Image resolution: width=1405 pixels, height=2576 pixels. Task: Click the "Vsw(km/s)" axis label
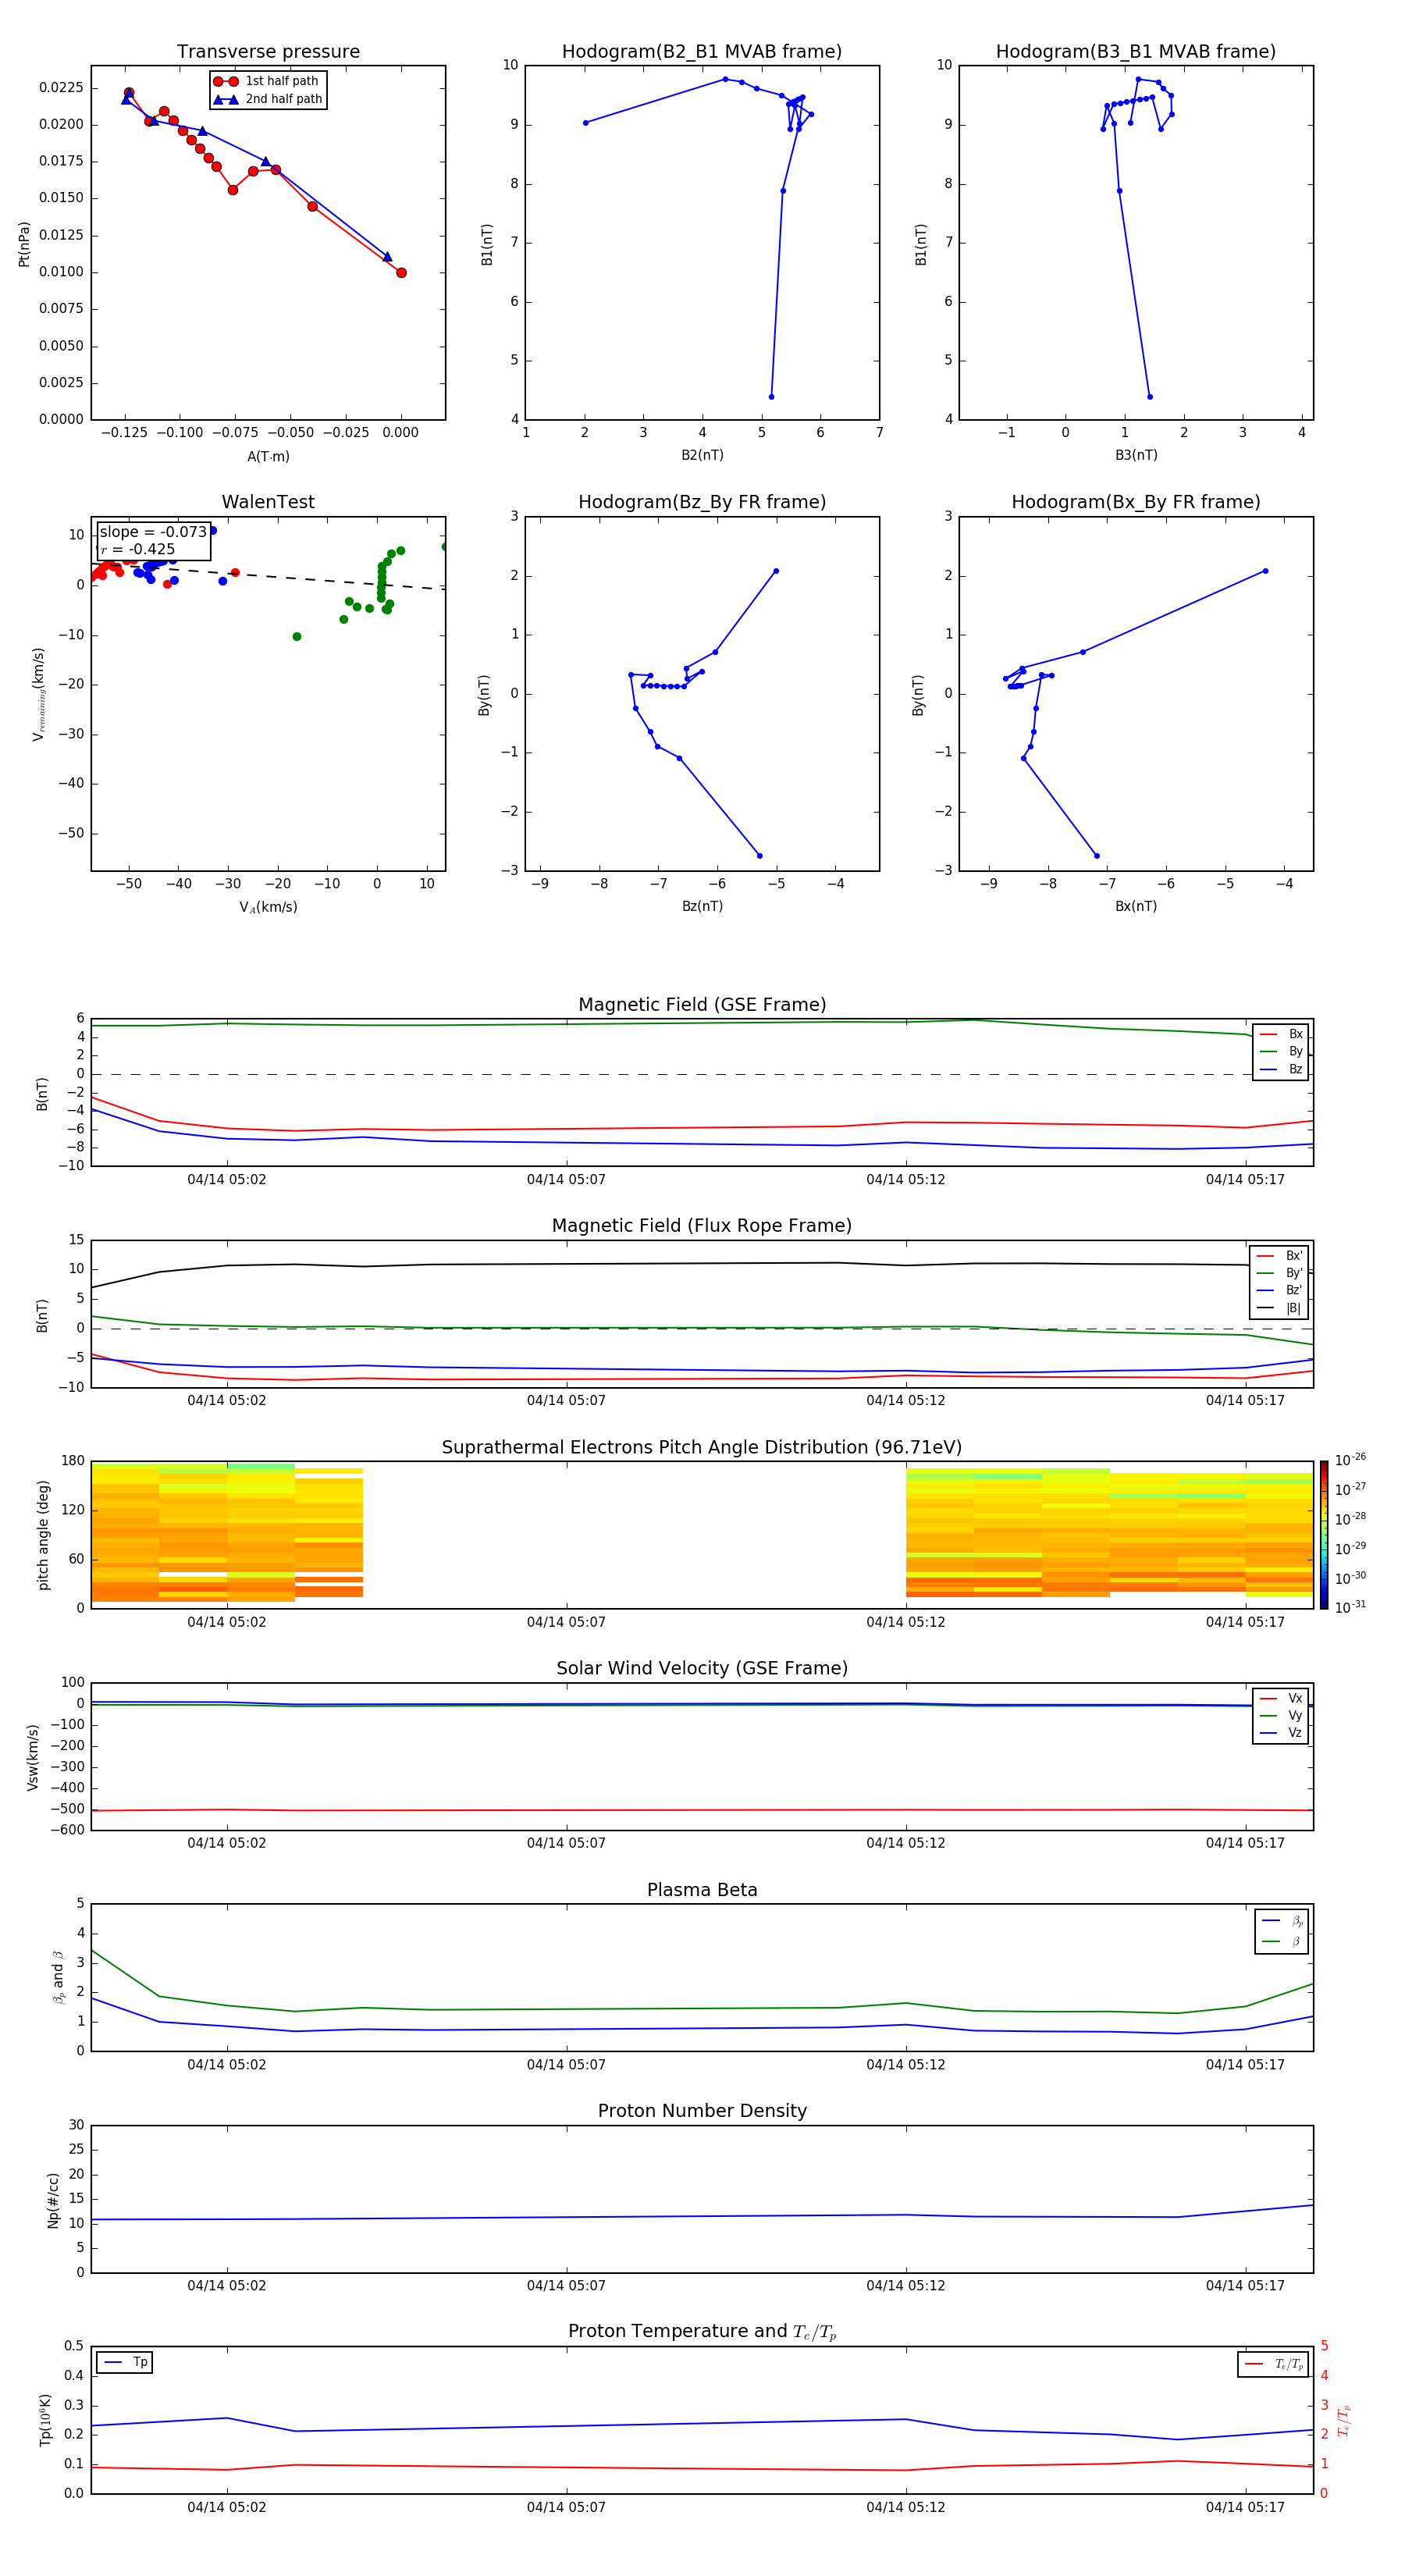click(33, 1757)
